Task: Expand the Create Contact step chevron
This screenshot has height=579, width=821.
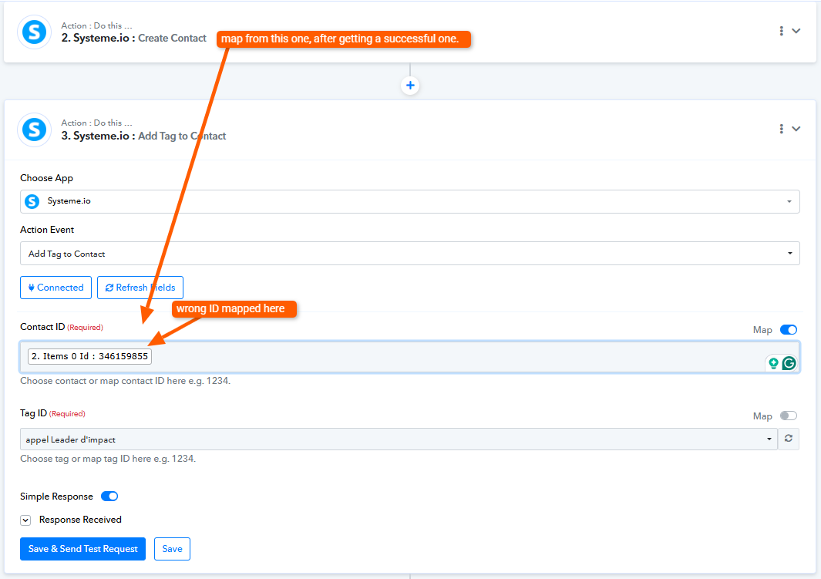Action: 796,31
